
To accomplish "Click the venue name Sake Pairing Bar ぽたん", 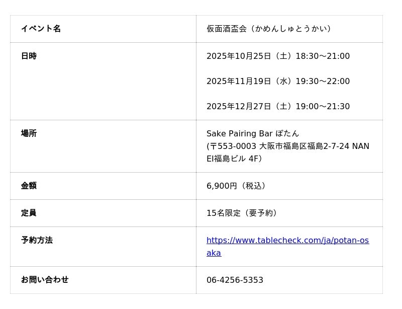I will pos(253,133).
